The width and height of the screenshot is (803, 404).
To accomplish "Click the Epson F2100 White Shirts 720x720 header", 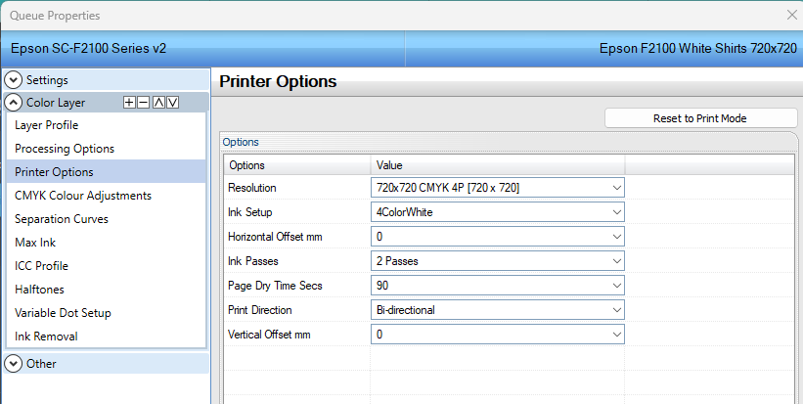I will [x=698, y=49].
